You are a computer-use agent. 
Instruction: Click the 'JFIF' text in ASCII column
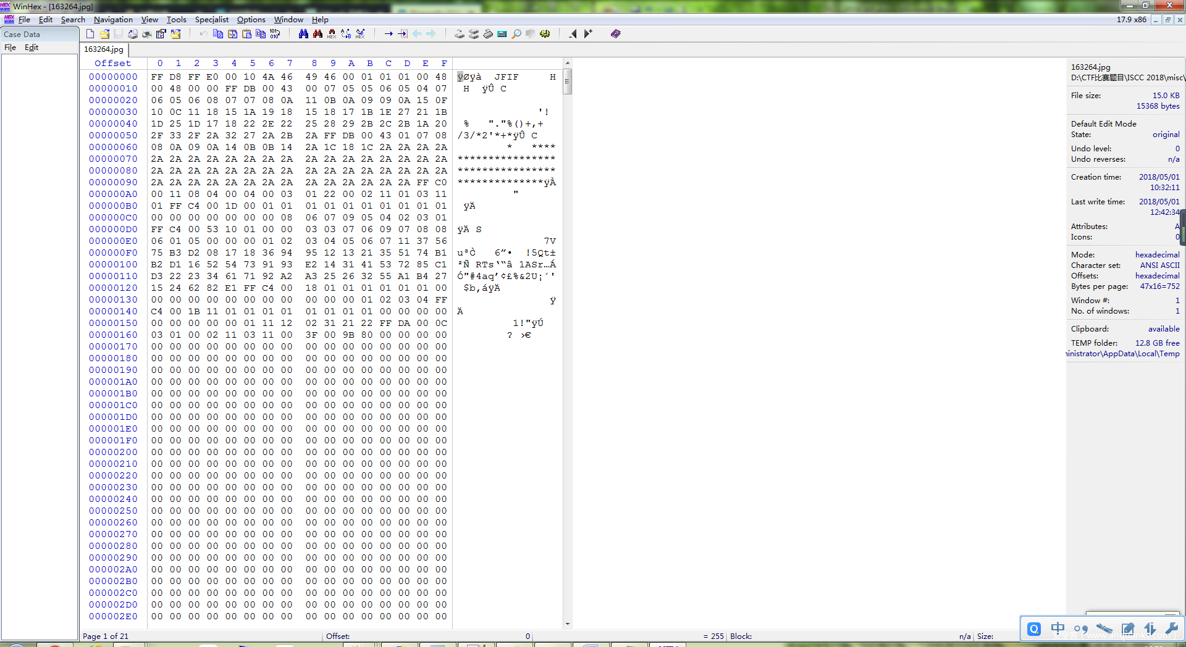(x=506, y=77)
